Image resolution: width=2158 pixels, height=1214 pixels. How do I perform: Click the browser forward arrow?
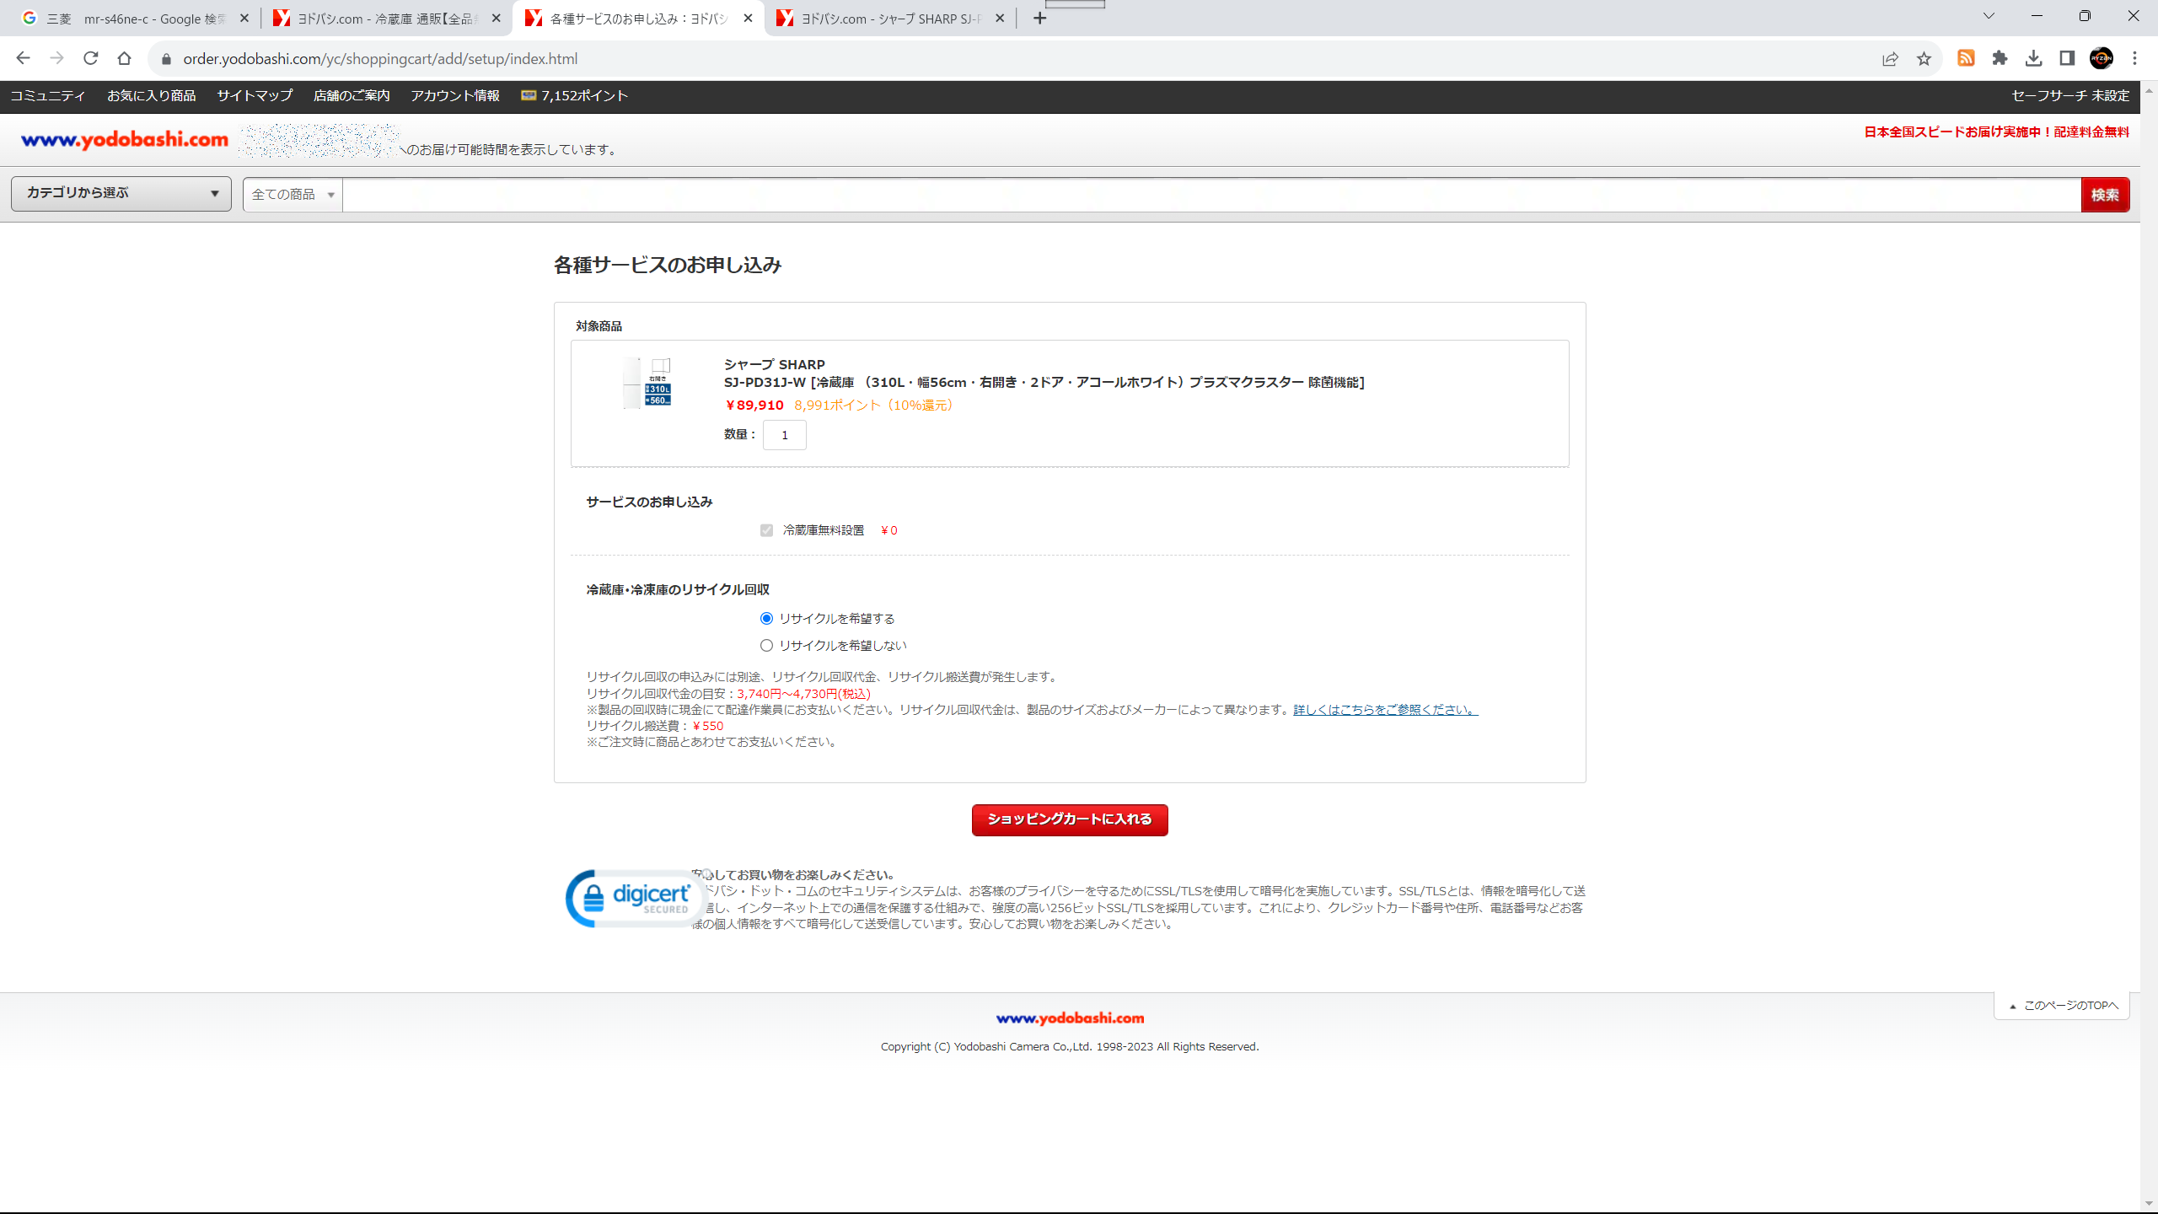click(56, 58)
